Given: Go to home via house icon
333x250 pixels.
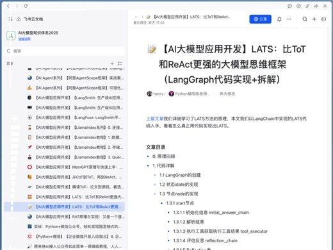Looking at the screenshot, I should tap(19, 19).
